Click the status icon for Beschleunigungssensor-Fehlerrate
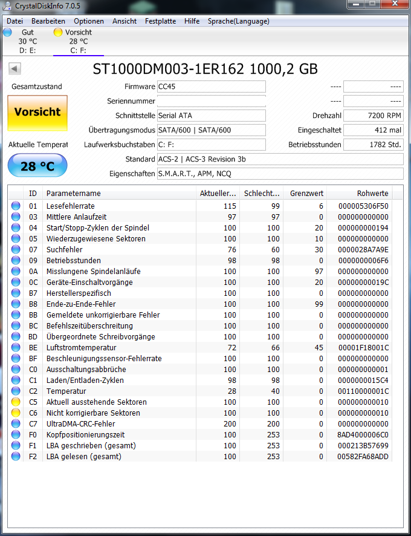Image resolution: width=411 pixels, height=536 pixels. (x=16, y=359)
